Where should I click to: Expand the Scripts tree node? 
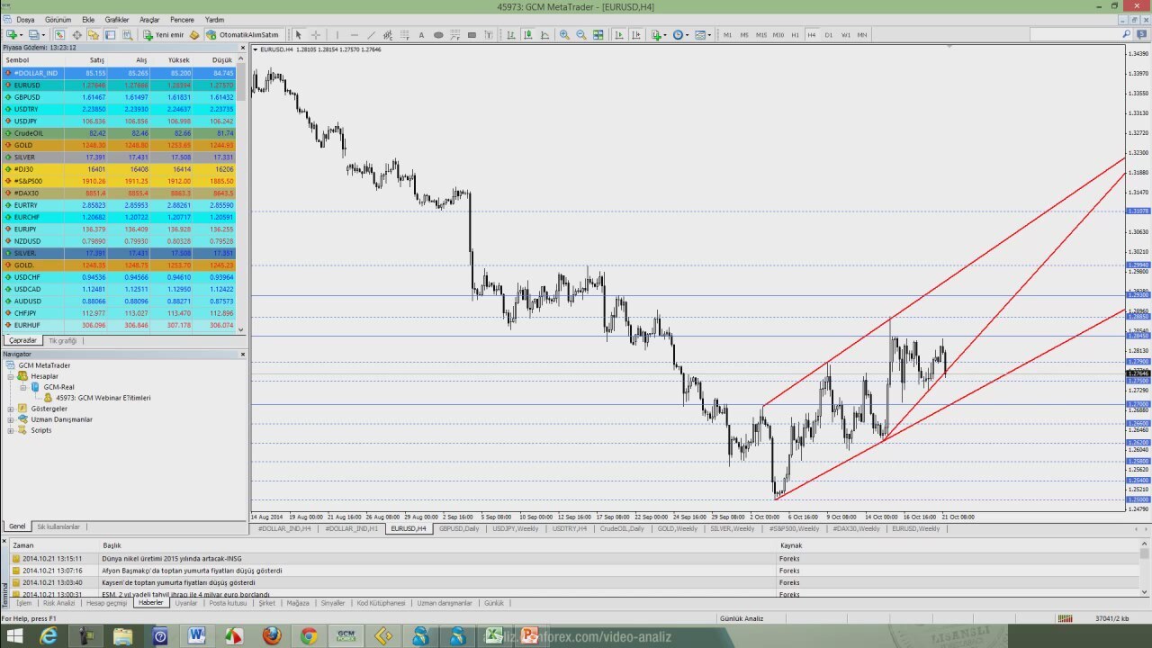pos(11,430)
